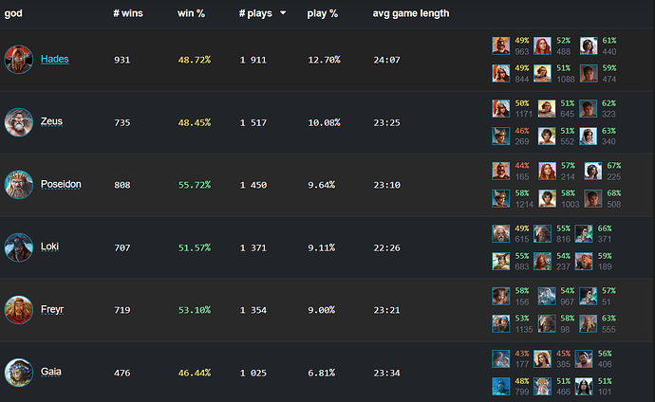This screenshot has height=402, width=655.
Task: Click Hades matchup icon showing 61% and 440
Action: (589, 46)
